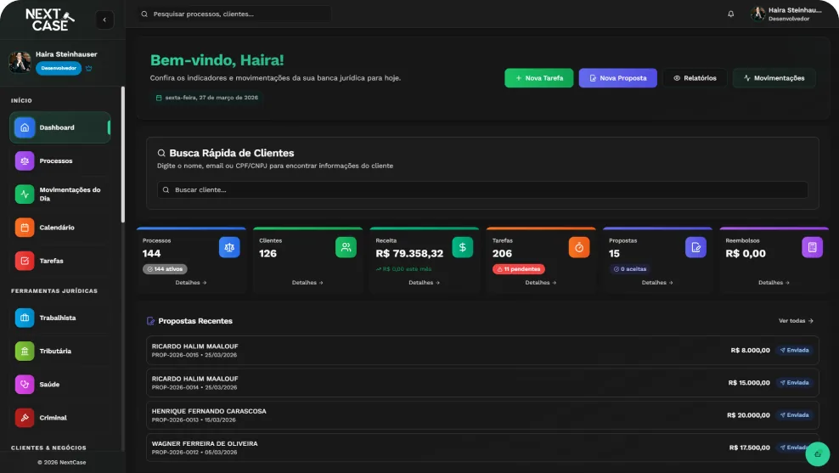Click the Criminal gavel icon

coord(25,417)
